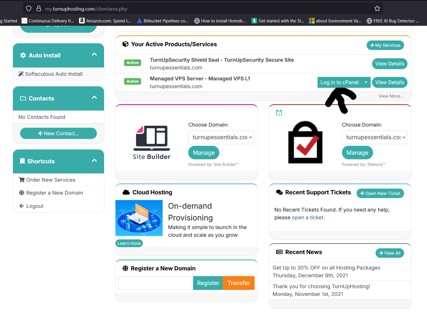Image resolution: width=427 pixels, height=312 pixels.
Task: Click the Recent Support Tickets chat icon
Action: [279, 192]
